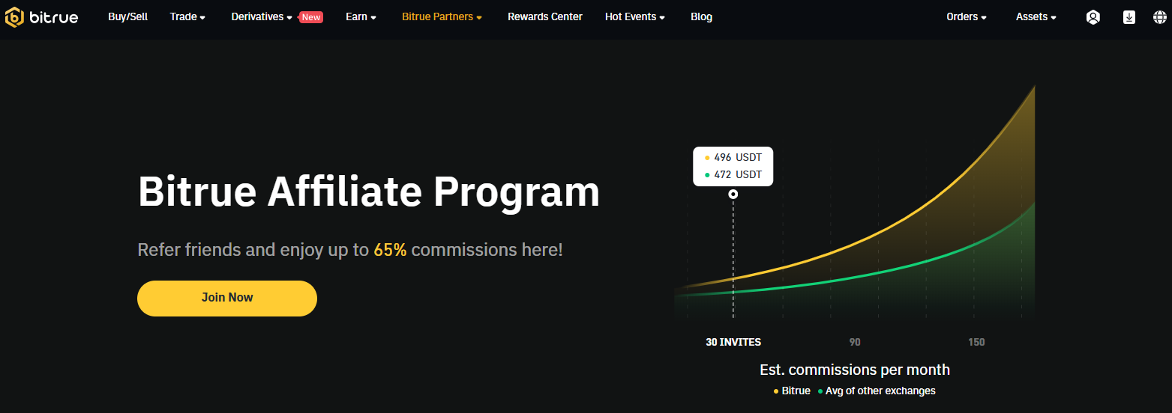Screen dimensions: 1172x413
Task: Select the 30 INVITES axis label
Action: point(733,342)
